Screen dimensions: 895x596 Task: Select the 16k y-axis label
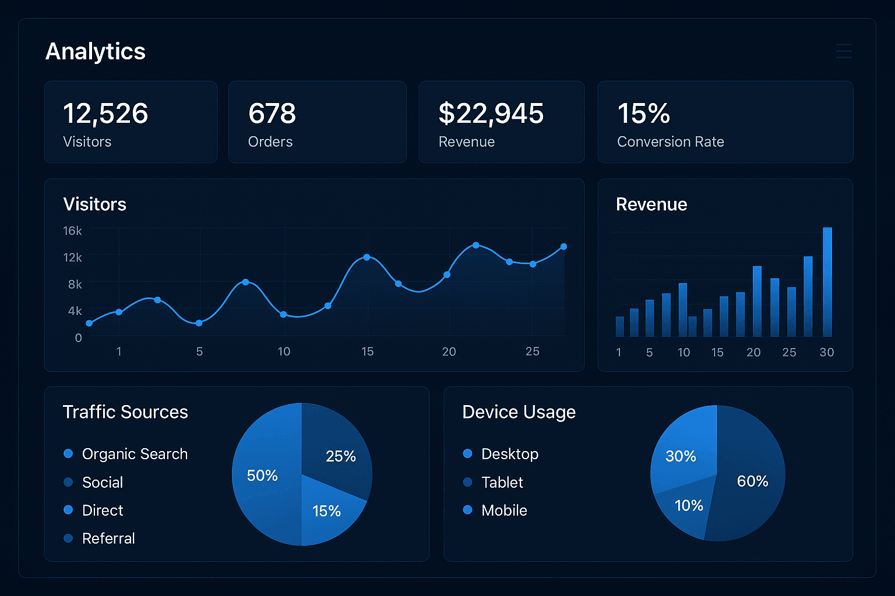click(x=72, y=231)
